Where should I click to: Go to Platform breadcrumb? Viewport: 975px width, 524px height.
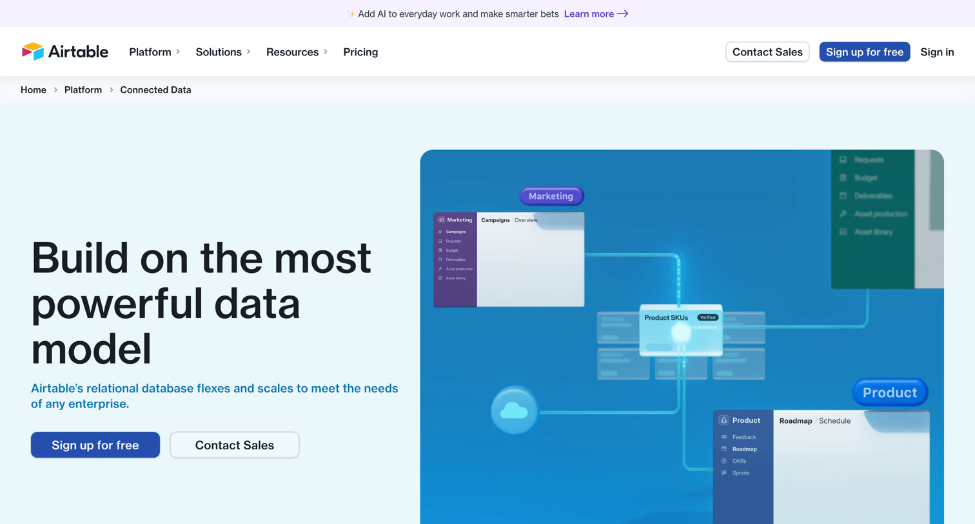(x=83, y=89)
